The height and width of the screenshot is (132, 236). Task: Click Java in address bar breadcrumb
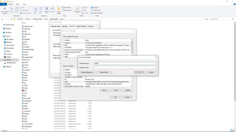pos(46,19)
